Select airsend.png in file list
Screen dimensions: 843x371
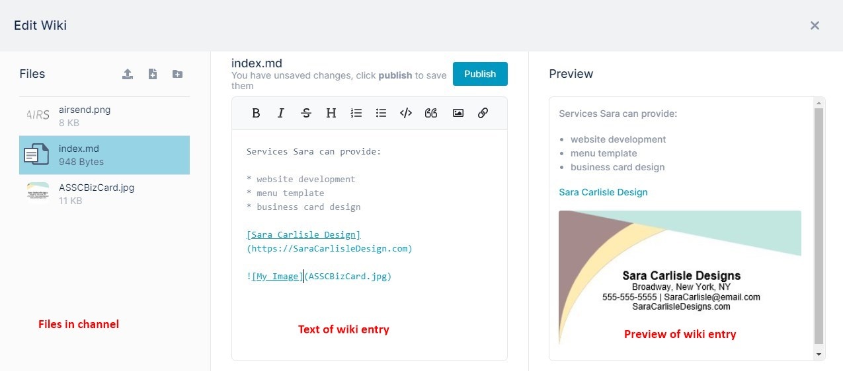104,116
